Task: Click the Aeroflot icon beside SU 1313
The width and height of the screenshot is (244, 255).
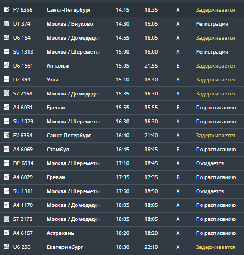Action: [7, 51]
